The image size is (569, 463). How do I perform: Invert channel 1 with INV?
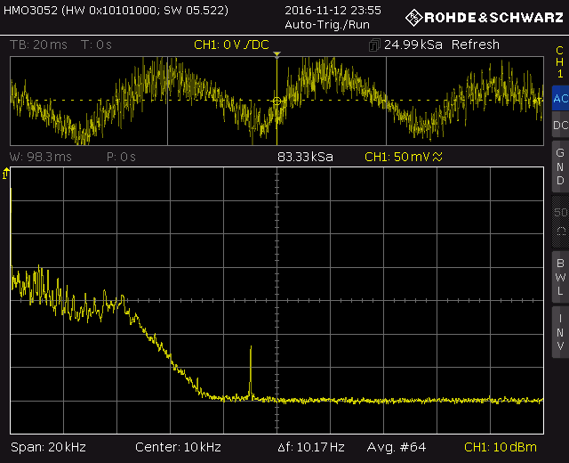coord(559,331)
